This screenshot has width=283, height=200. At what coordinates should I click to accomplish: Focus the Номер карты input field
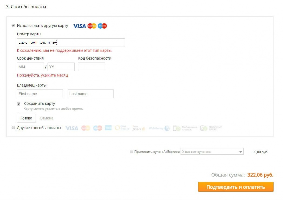point(71,43)
